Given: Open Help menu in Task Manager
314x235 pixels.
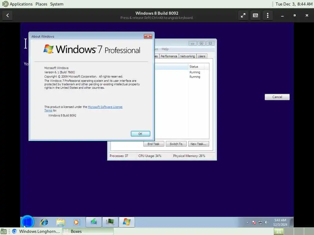Looking at the screenshot, I should [x=165, y=49].
